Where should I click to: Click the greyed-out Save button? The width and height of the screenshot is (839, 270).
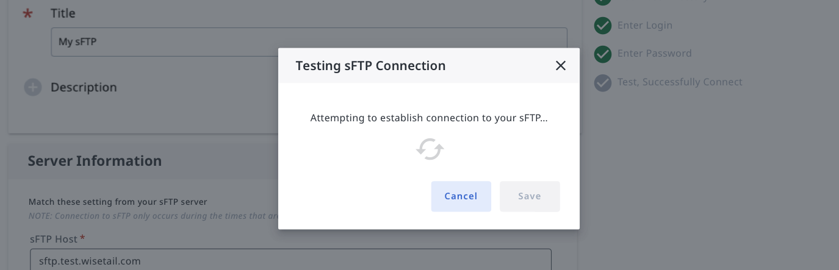pos(530,196)
